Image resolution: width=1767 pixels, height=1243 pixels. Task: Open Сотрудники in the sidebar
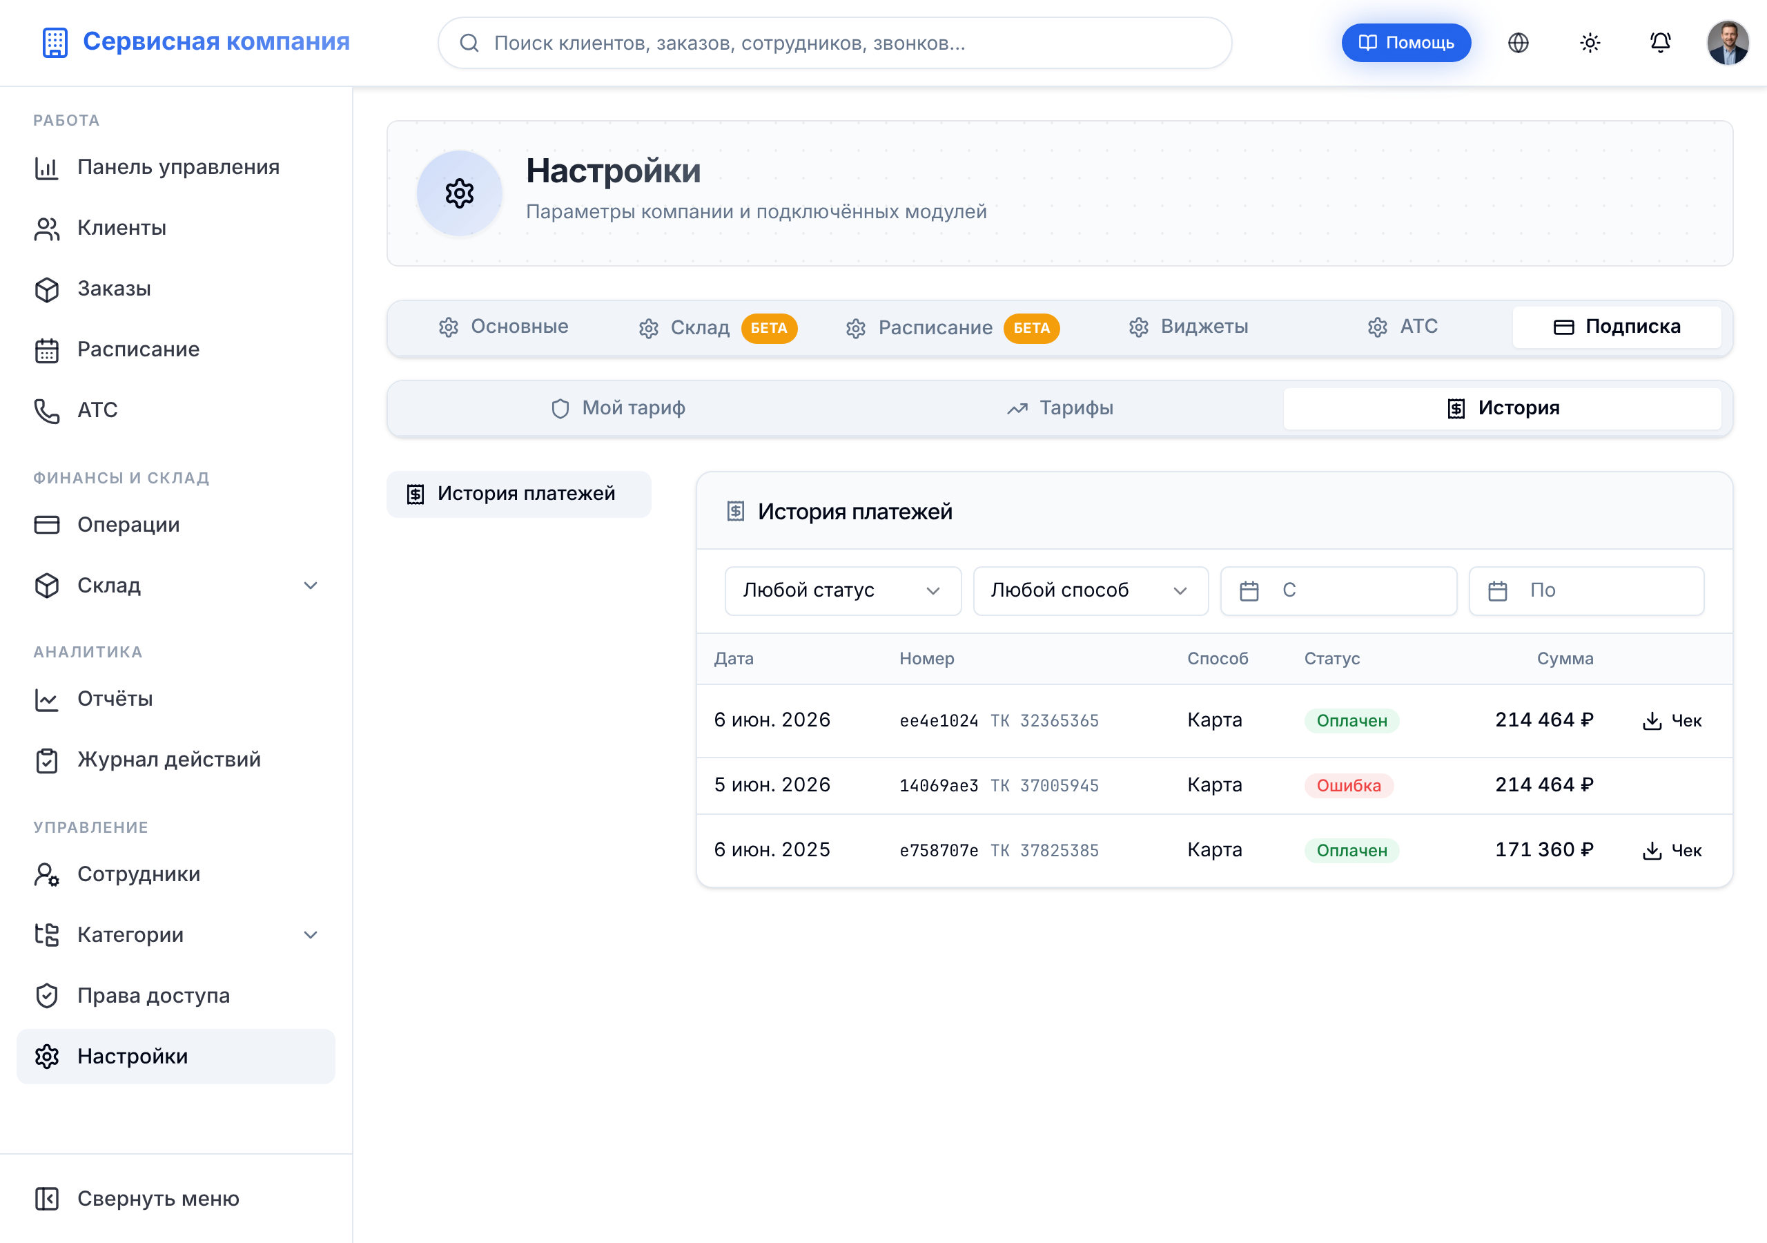175,874
